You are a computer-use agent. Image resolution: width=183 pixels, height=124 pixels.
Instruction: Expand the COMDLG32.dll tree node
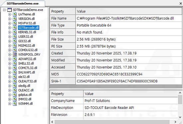point(10,50)
